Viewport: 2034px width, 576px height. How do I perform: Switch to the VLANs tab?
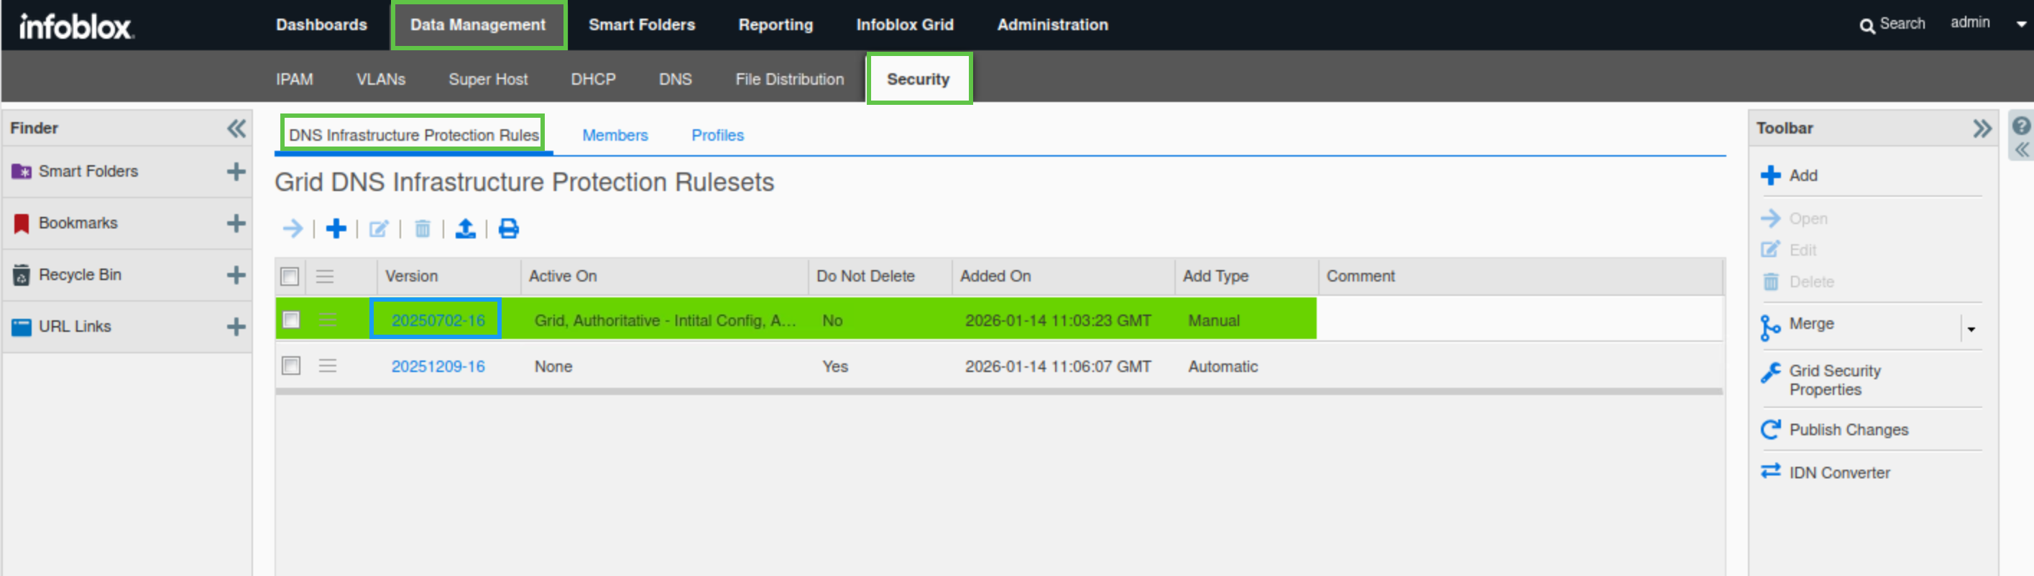point(381,79)
